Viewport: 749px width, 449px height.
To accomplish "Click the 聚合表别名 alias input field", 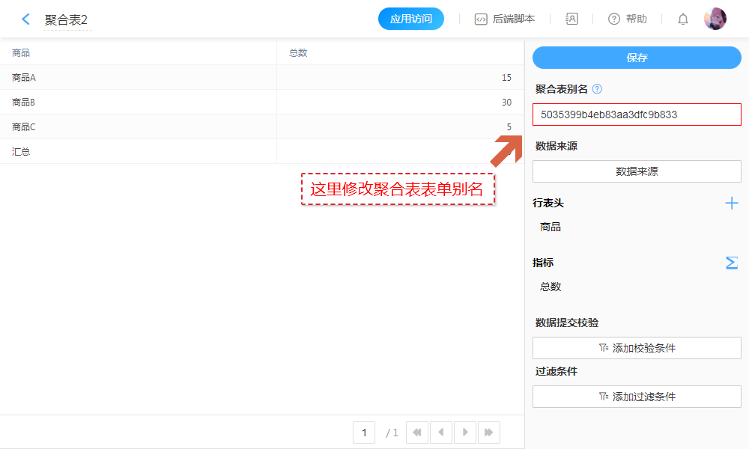I will pos(637,114).
